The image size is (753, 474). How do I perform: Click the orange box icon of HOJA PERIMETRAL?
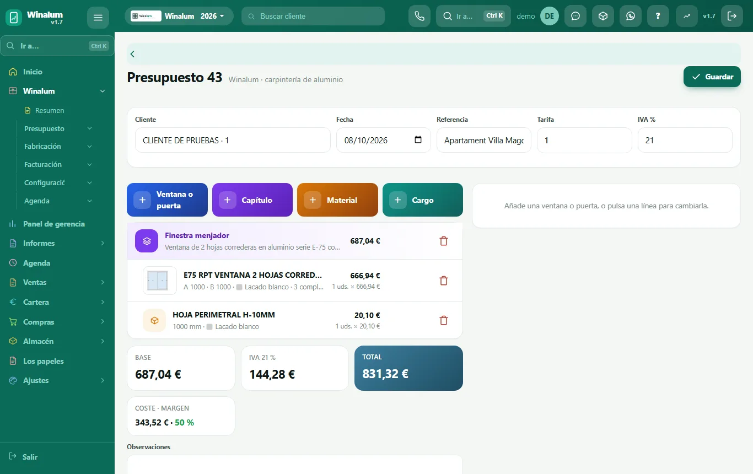click(154, 320)
